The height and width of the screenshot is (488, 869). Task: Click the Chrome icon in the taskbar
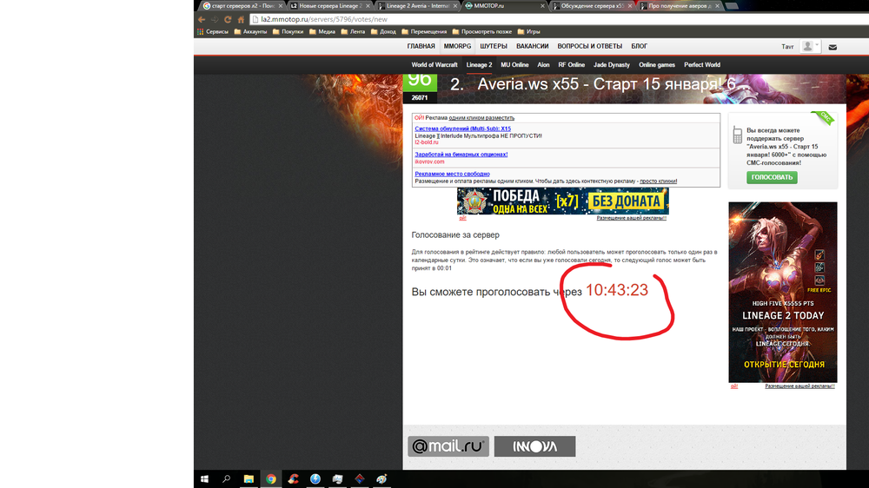[x=271, y=478]
